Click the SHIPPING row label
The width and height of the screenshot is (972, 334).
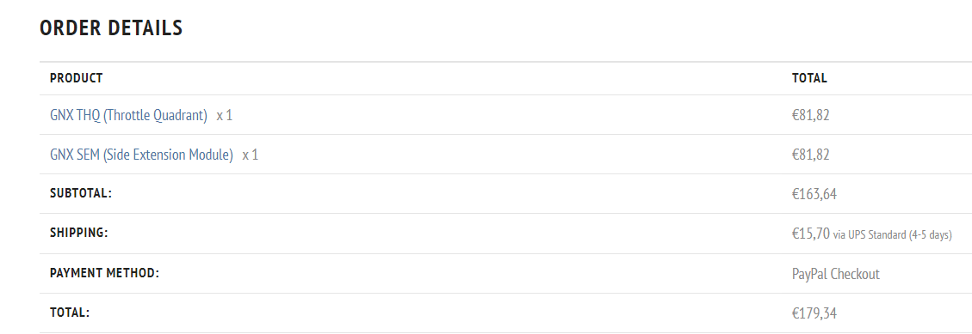pos(78,233)
